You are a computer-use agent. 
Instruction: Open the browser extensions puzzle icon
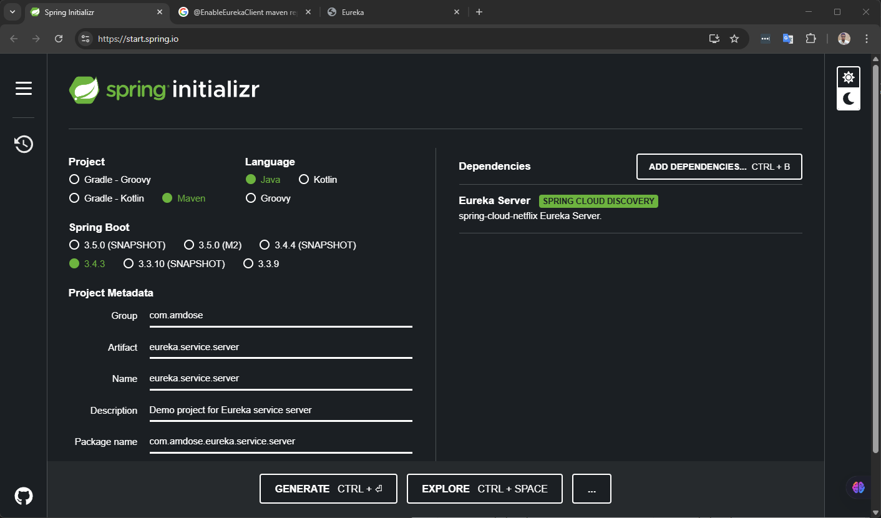810,39
